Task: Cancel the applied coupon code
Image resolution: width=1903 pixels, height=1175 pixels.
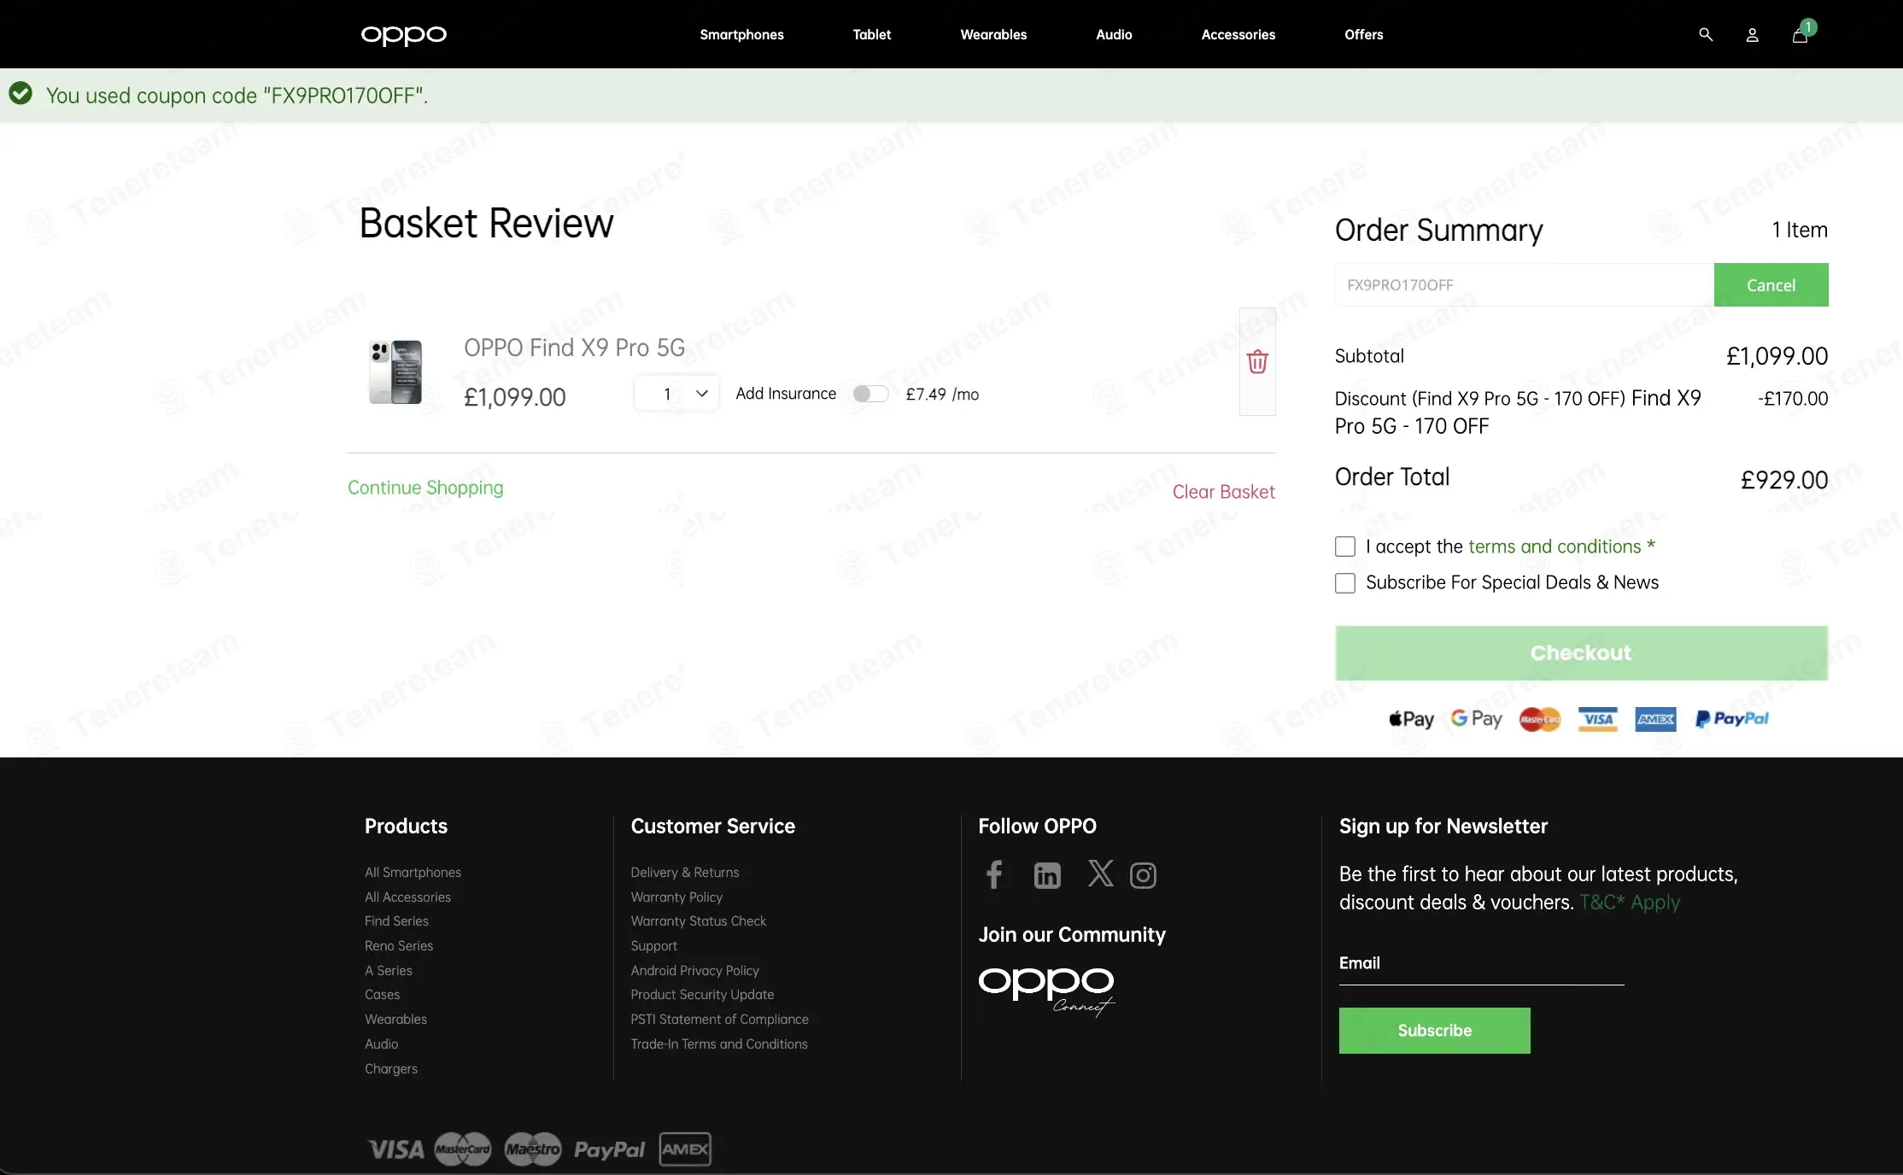Action: click(x=1771, y=285)
